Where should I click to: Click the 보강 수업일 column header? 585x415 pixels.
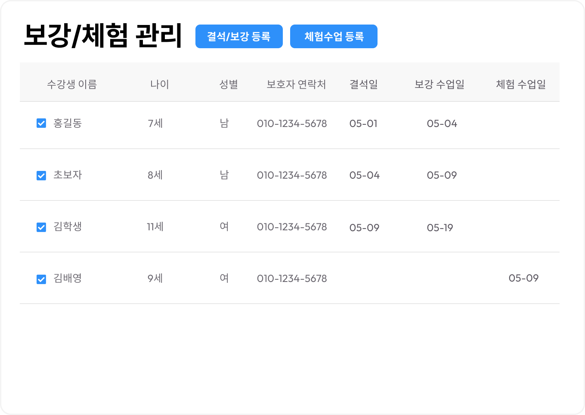(x=440, y=84)
